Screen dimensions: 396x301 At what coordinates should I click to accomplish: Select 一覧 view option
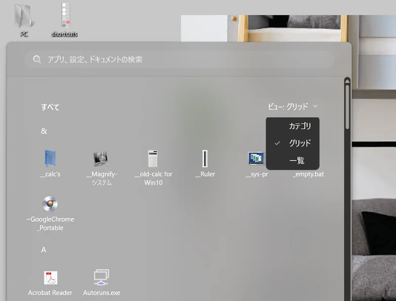(x=297, y=160)
